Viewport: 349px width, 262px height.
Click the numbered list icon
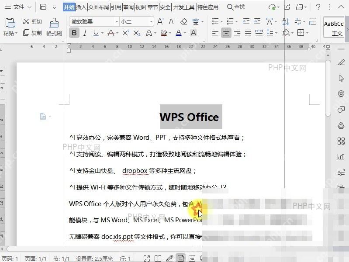[230, 21]
